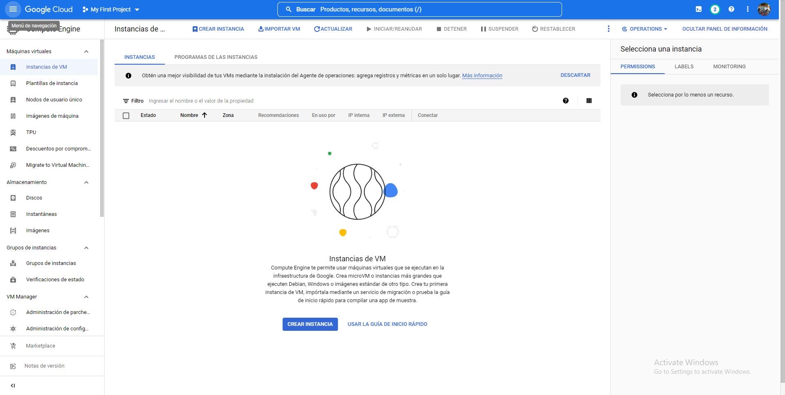The height and width of the screenshot is (395, 785).
Task: Dismiss banner with DESCARTAR
Action: (x=575, y=75)
